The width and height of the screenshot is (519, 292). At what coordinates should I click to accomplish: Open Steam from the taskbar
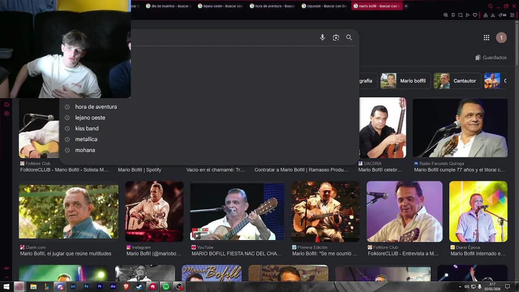click(139, 287)
